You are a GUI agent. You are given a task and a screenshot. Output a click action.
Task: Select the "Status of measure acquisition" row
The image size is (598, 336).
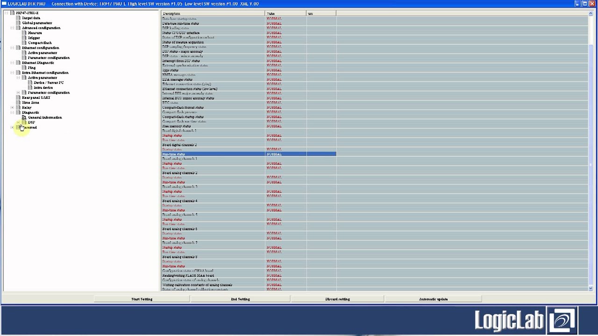249,42
